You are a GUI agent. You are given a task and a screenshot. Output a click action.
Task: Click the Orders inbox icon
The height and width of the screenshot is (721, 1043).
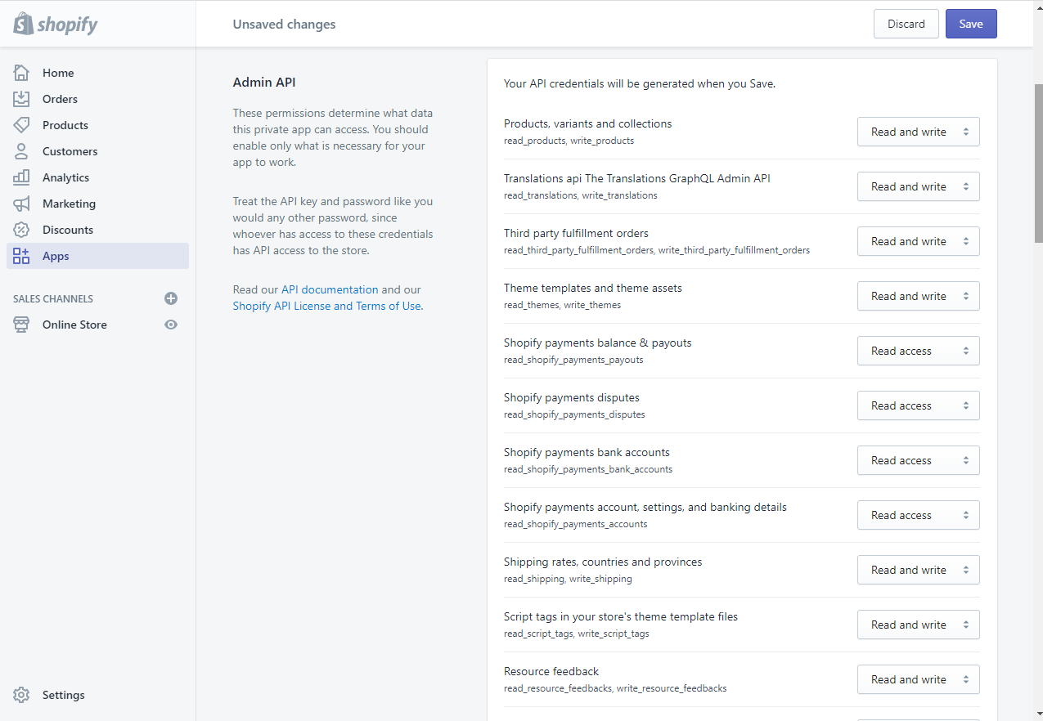pos(21,99)
